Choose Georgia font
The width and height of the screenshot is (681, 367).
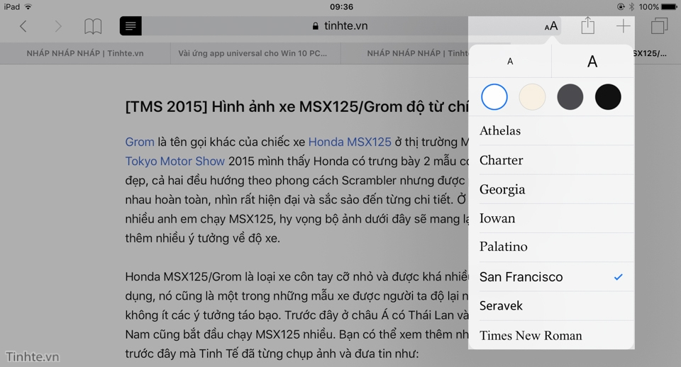[x=552, y=189]
